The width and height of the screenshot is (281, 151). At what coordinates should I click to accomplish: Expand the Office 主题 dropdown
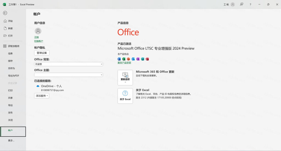pyautogui.click(x=68, y=75)
